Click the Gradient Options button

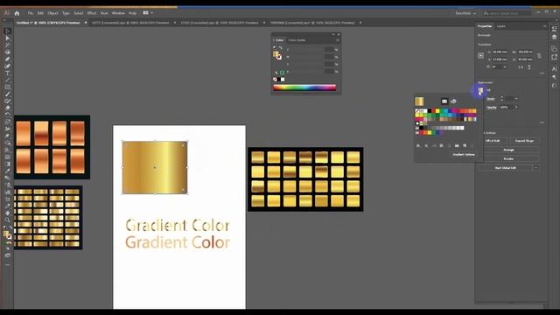pos(464,155)
